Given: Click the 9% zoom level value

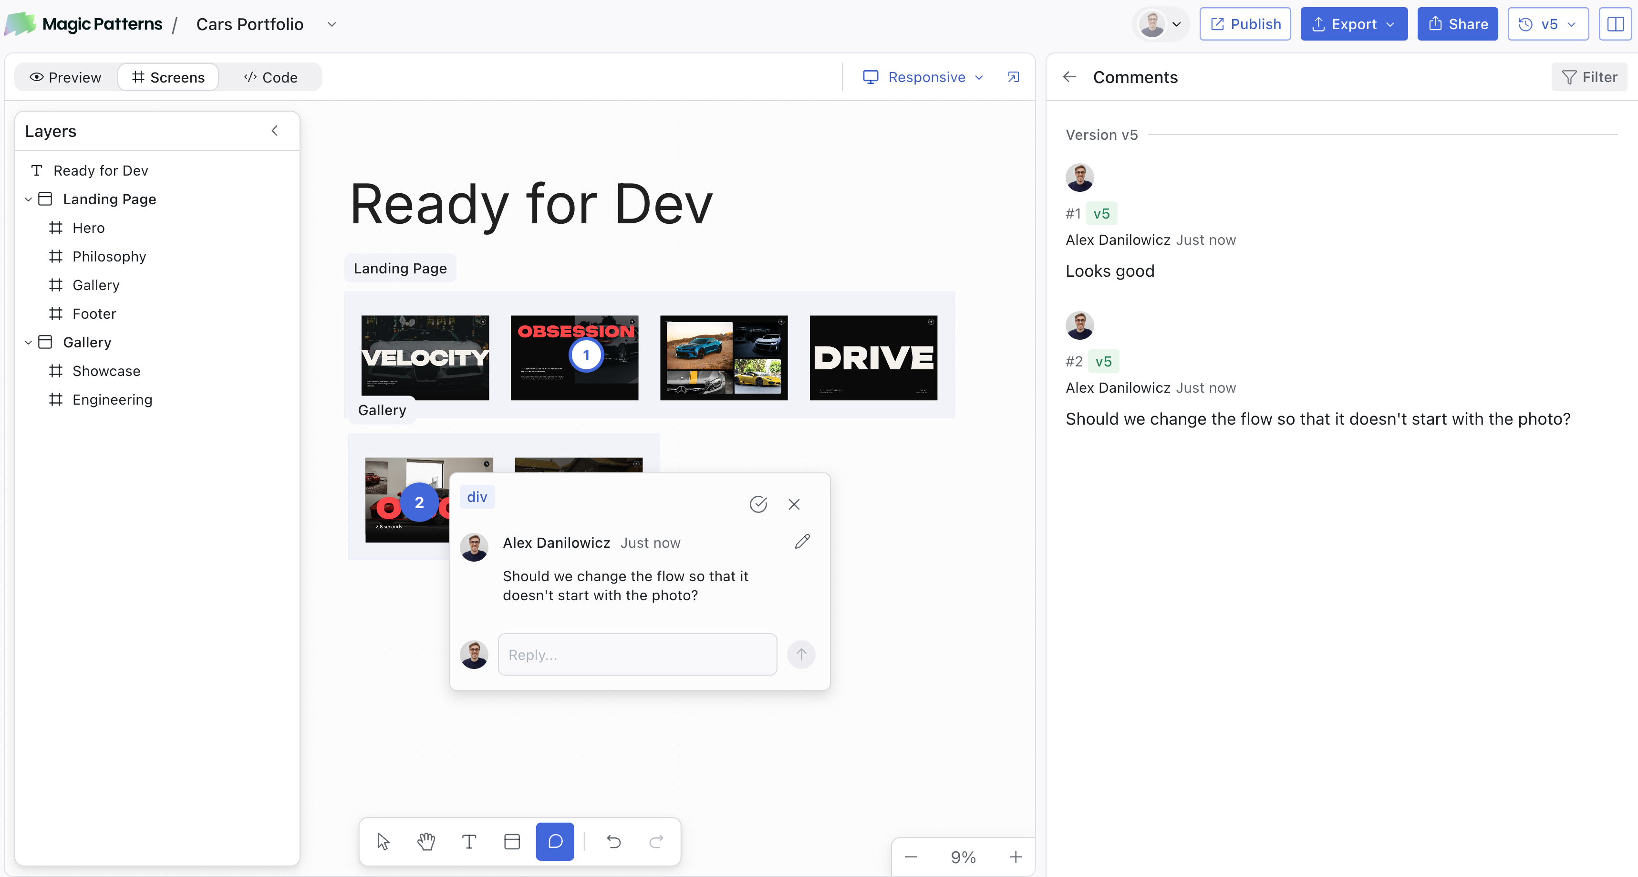Looking at the screenshot, I should [963, 857].
